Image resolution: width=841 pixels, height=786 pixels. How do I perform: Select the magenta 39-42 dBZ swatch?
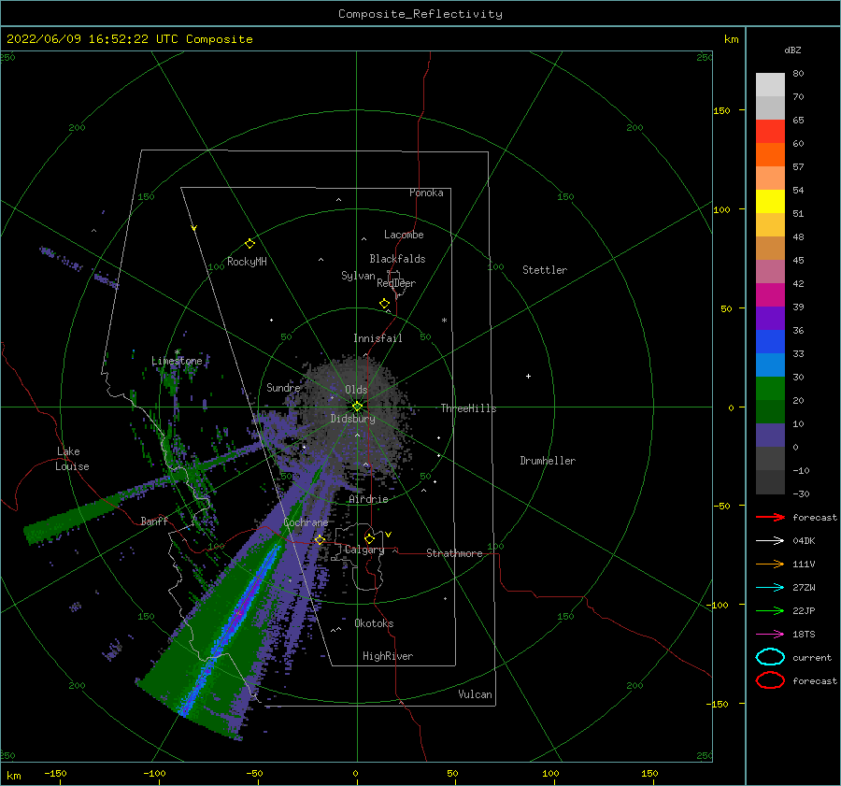tap(770, 295)
